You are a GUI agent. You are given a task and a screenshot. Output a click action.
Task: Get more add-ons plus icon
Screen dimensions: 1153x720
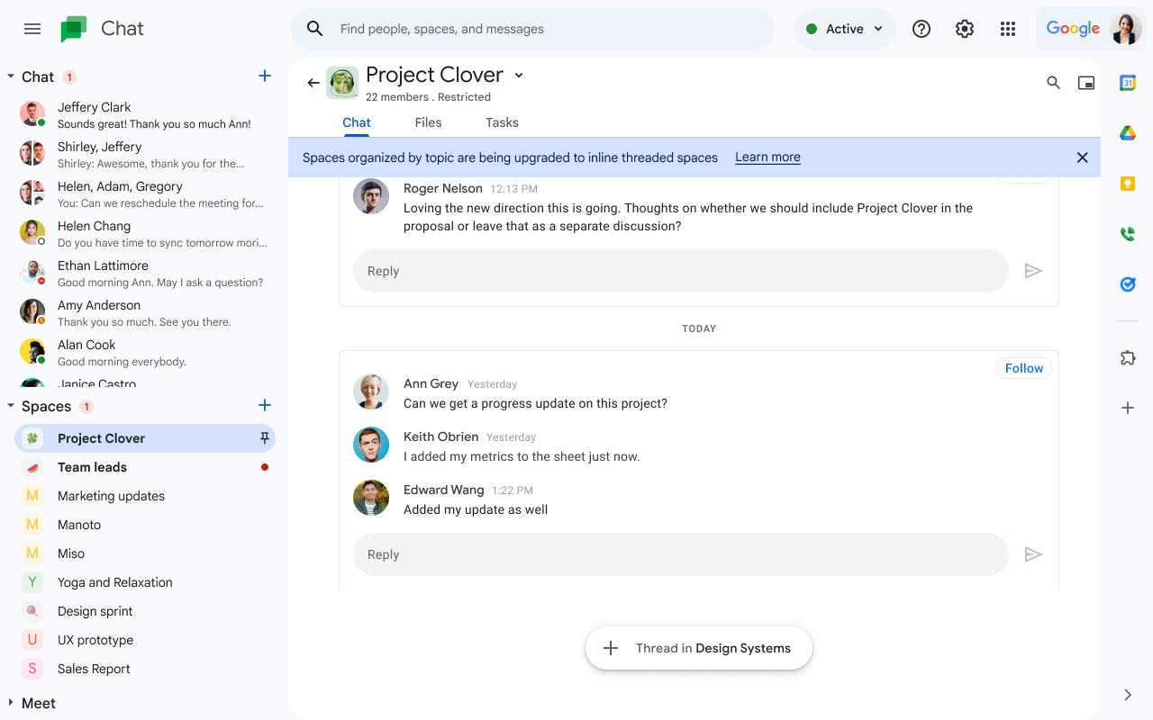[1128, 408]
